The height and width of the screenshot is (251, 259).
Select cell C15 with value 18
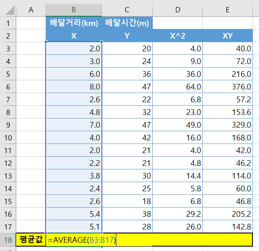coord(127,201)
